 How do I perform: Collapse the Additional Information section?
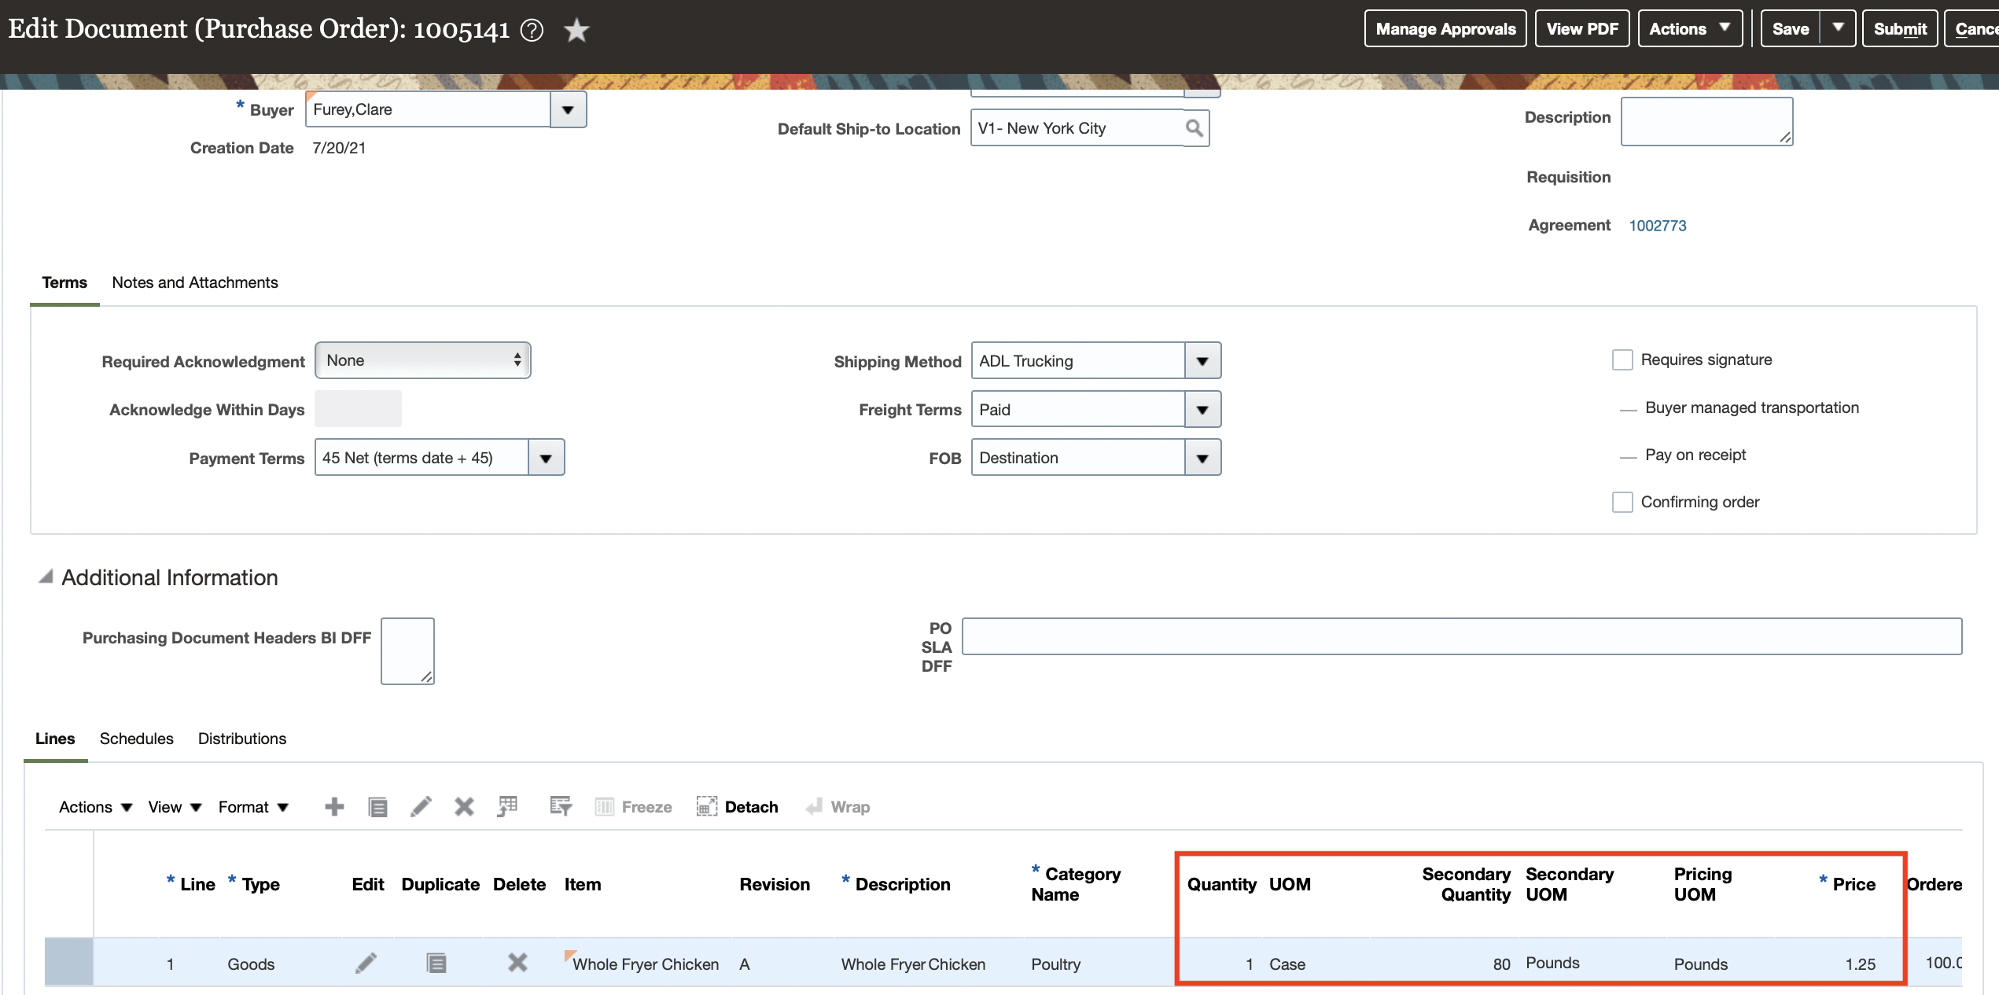pos(46,577)
